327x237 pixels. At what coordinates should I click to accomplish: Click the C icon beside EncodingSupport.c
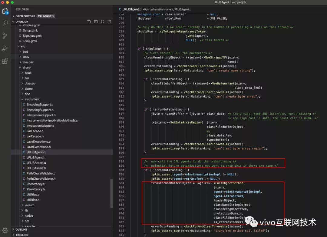click(x=24, y=104)
